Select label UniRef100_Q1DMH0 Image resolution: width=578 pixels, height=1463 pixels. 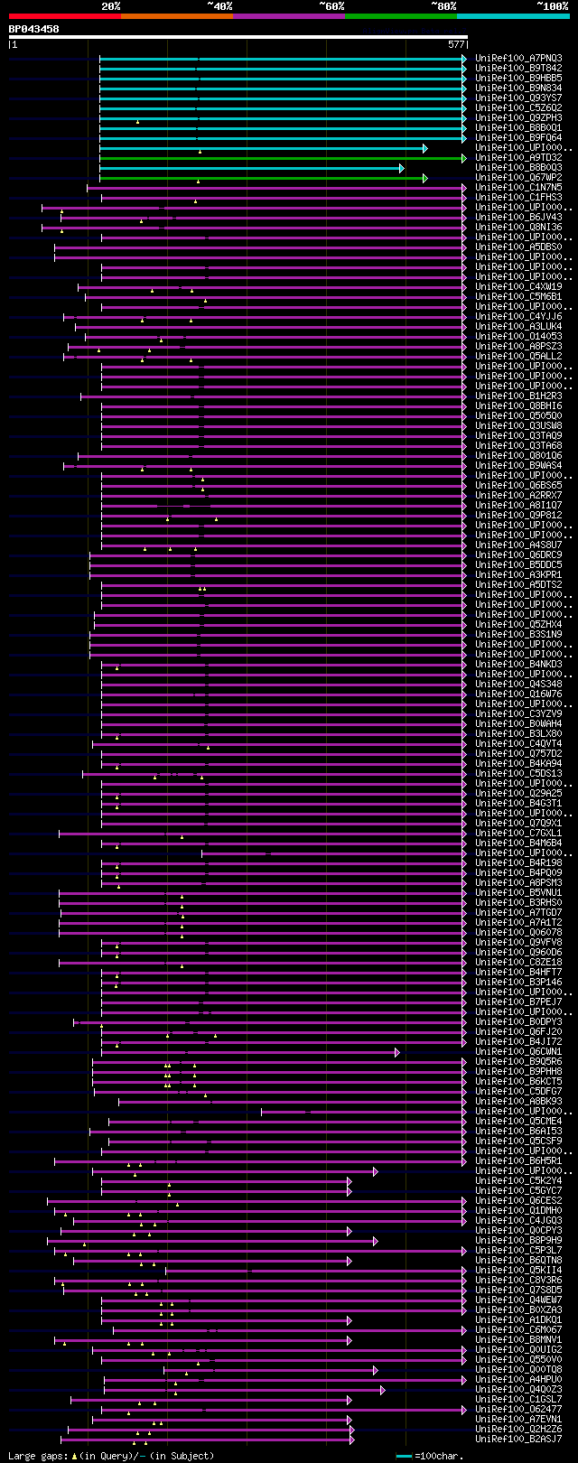click(518, 1210)
